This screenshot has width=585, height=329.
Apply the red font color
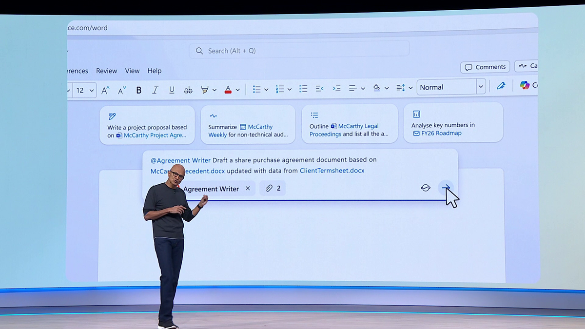[x=228, y=90]
